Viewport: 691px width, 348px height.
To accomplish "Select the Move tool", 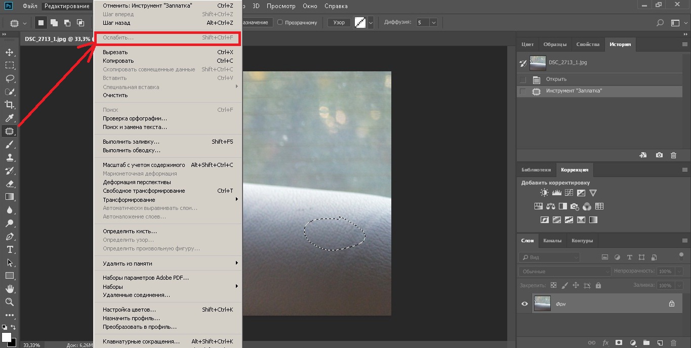I will click(x=10, y=52).
